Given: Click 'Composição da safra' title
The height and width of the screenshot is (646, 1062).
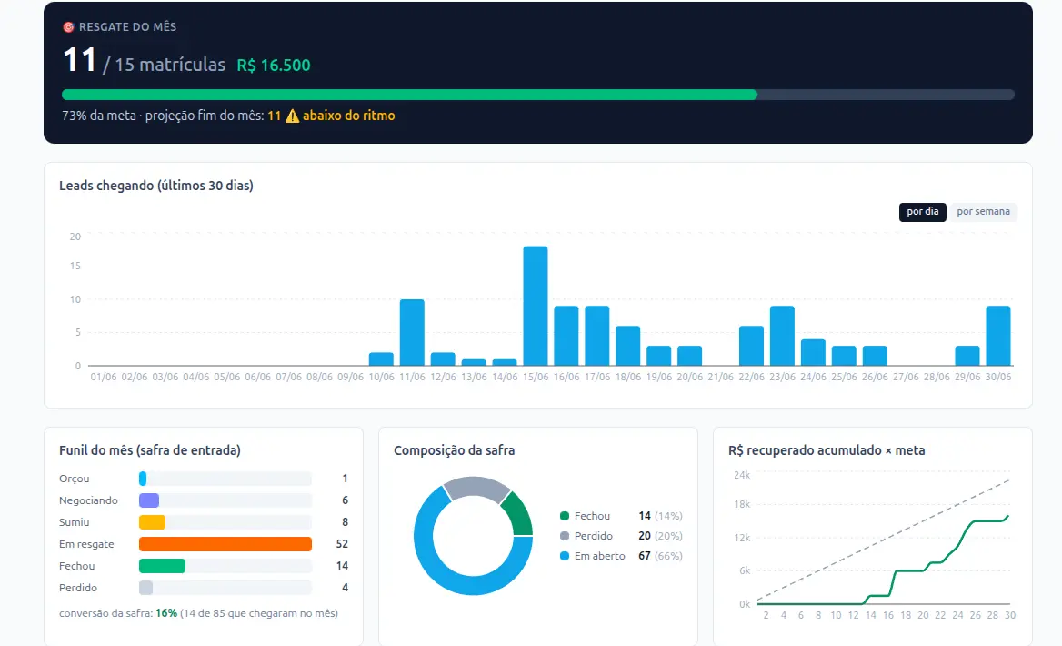Looking at the screenshot, I should coord(454,450).
